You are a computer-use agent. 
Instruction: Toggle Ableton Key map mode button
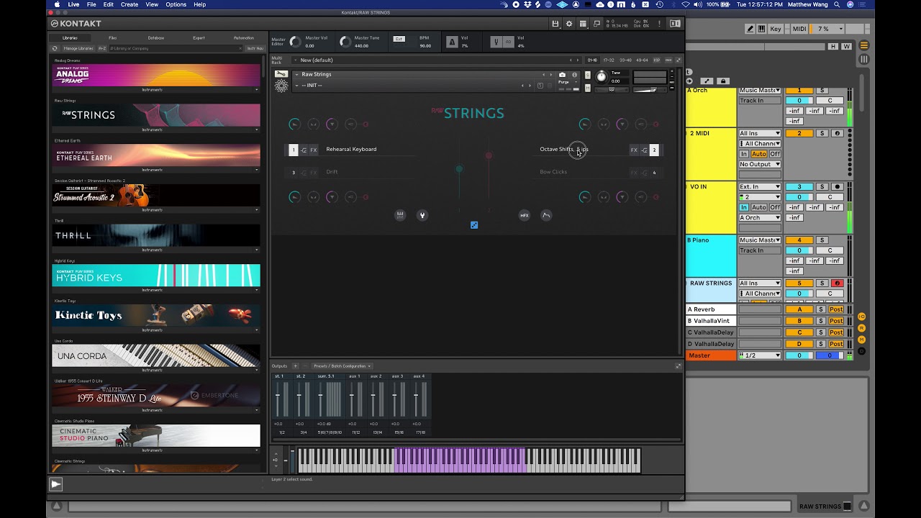coord(776,29)
